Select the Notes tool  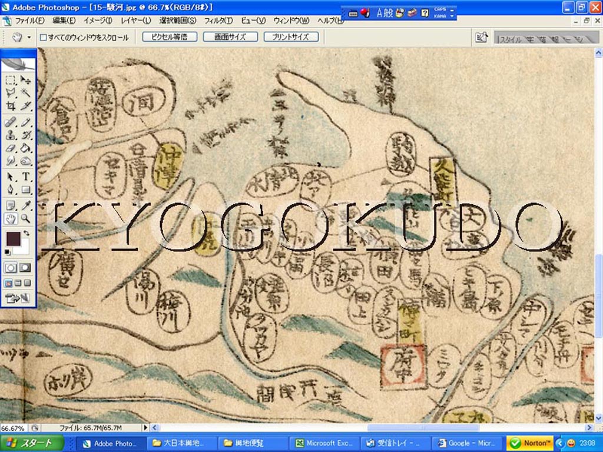(11, 205)
